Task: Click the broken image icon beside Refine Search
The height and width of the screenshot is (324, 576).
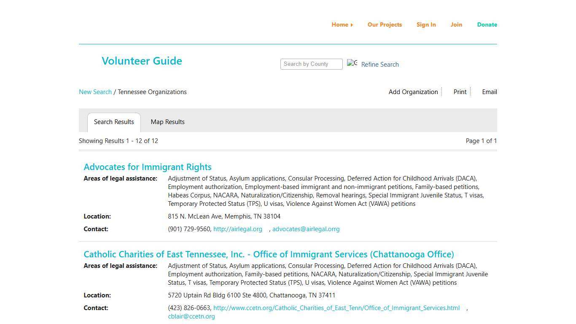Action: pos(352,63)
